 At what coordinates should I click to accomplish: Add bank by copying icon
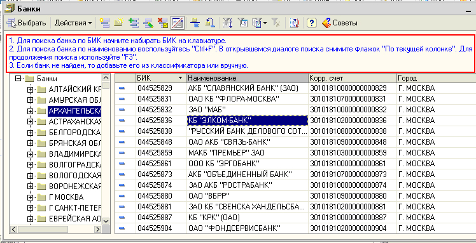133,23
